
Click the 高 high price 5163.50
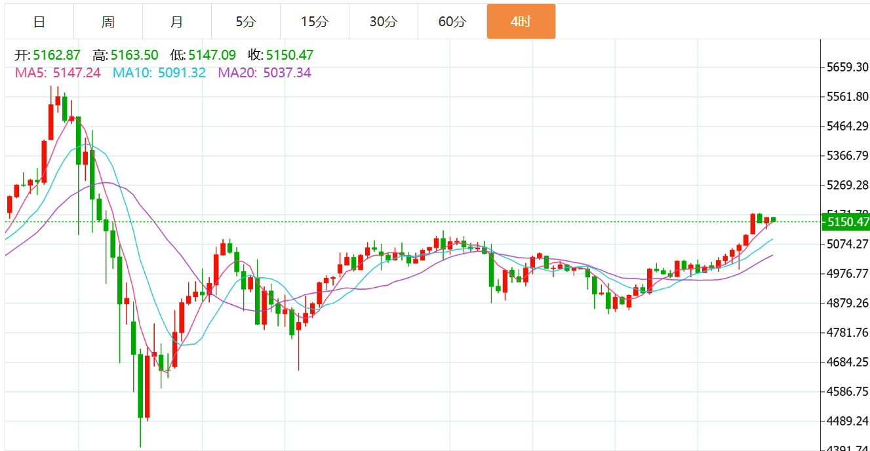coord(126,55)
